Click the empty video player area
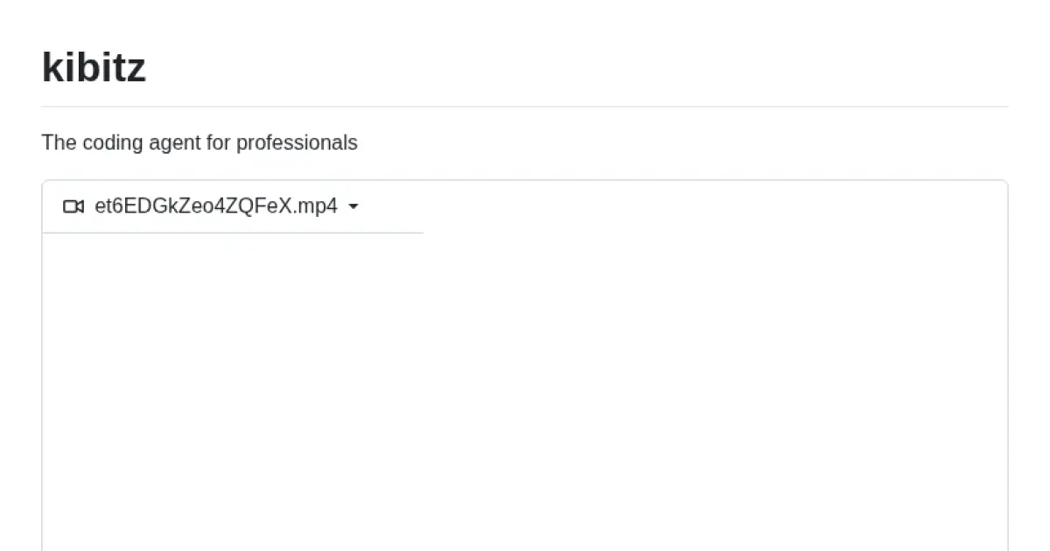This screenshot has height=551, width=1050. [525, 394]
